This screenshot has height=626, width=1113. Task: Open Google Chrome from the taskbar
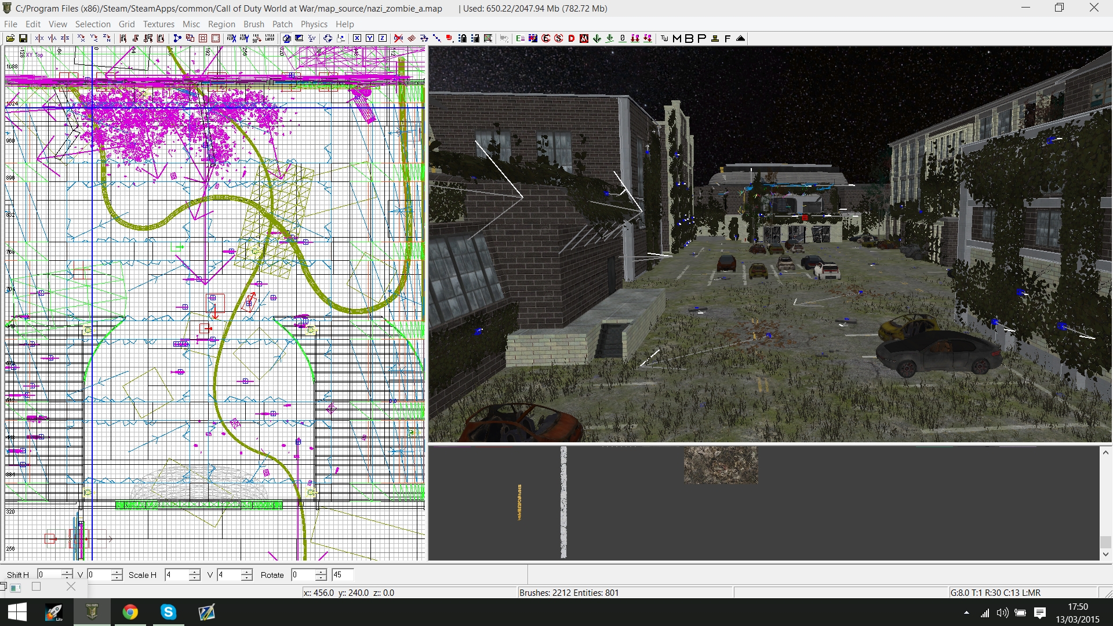pos(130,612)
